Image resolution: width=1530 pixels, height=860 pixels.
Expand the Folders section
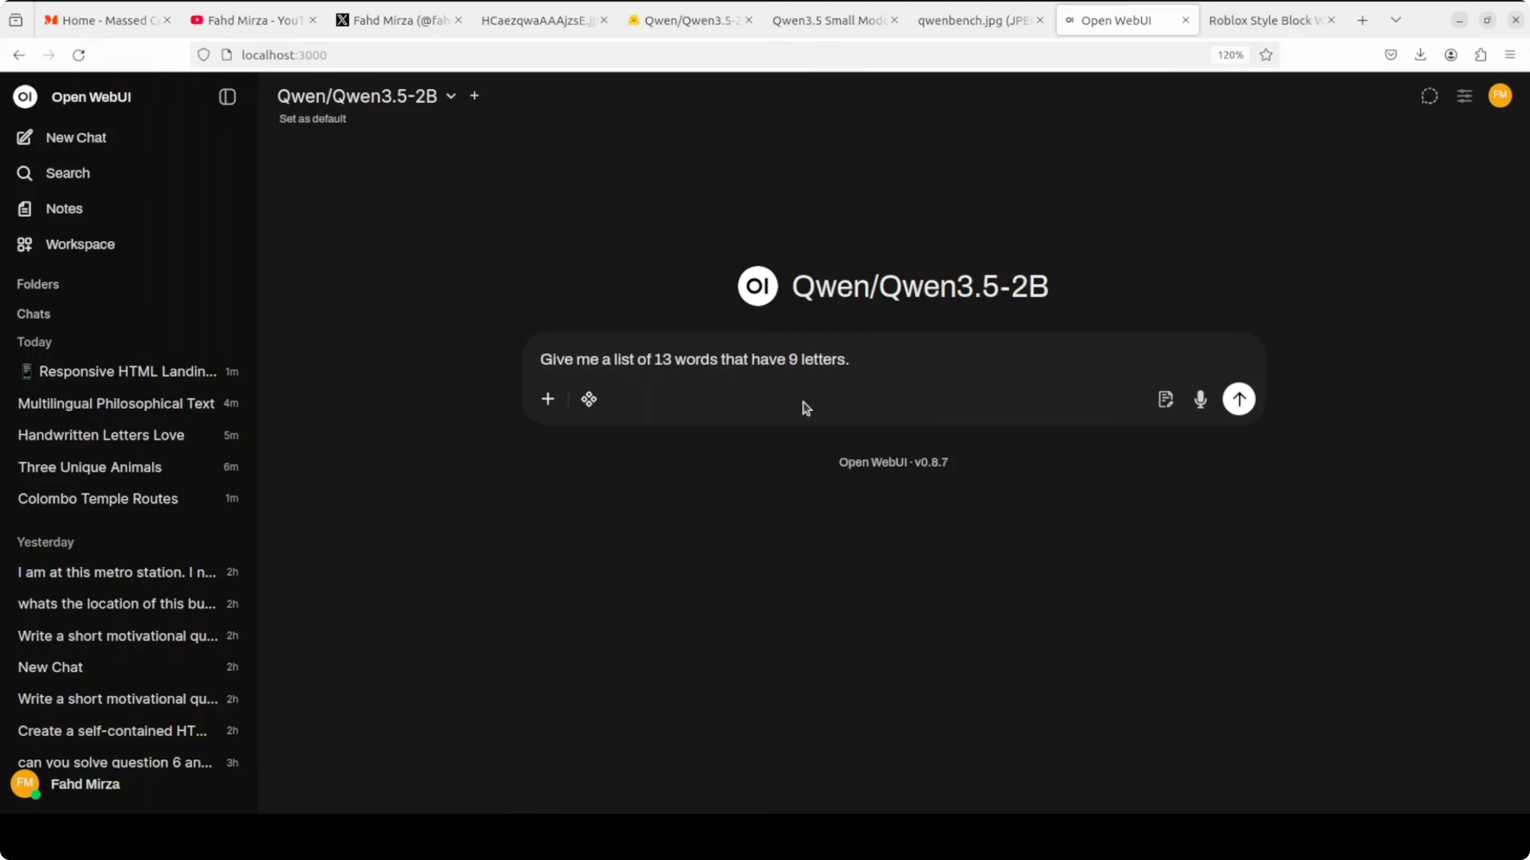tap(37, 284)
